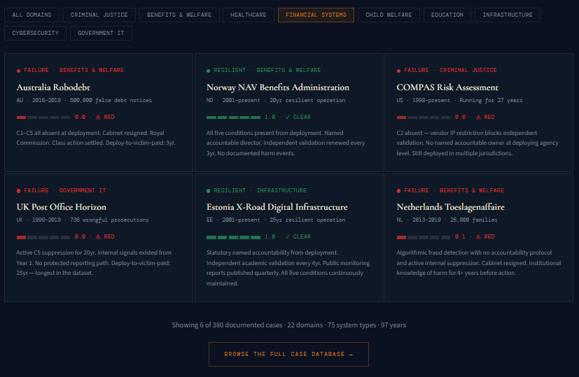Click 'Resilient · Infrastructure' label
The width and height of the screenshot is (579, 377).
pyautogui.click(x=260, y=191)
